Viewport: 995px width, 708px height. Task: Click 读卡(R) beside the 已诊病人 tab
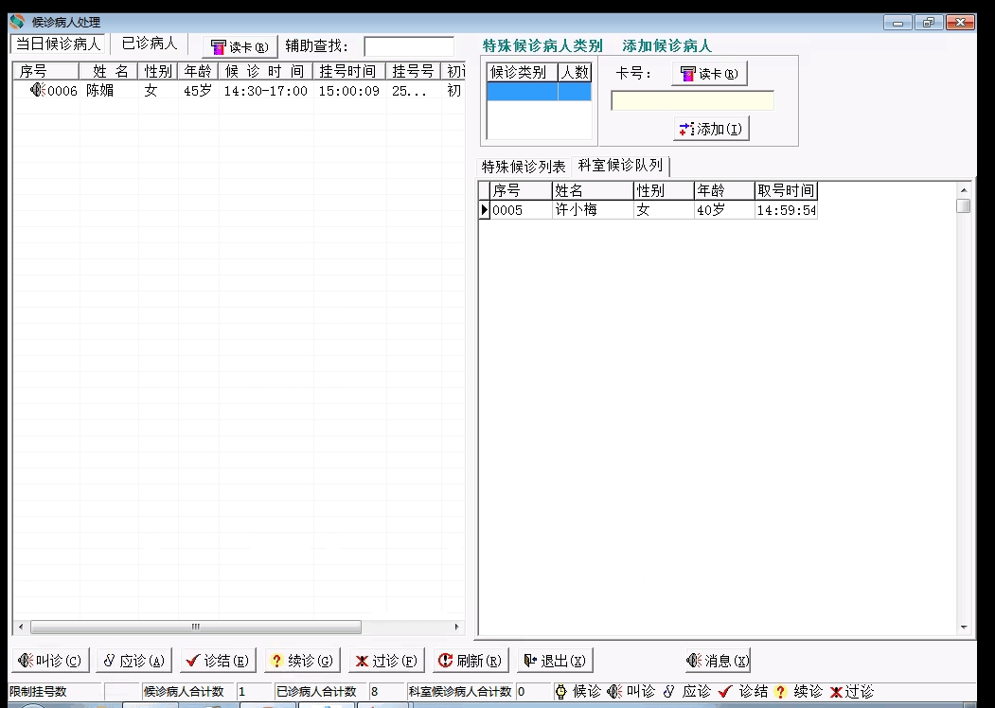coord(240,47)
